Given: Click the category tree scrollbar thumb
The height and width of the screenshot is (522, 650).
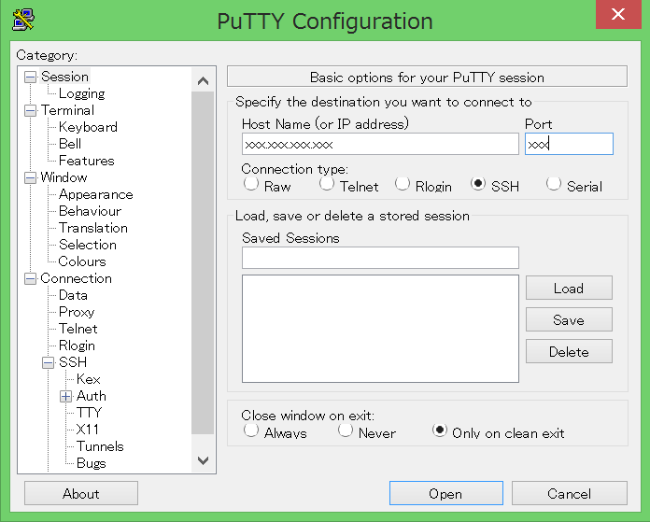Looking at the screenshot, I should (x=204, y=262).
